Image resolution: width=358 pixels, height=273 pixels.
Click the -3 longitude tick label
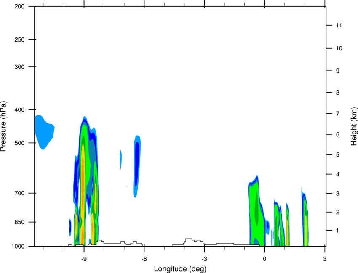204,259
